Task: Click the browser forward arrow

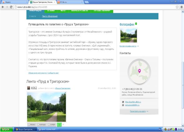Action: click(7, 7)
